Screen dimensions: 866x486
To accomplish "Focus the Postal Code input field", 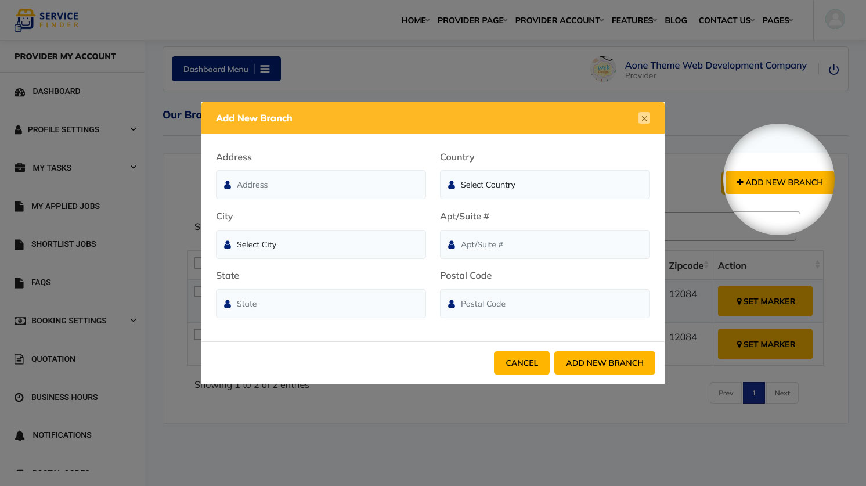I will (x=544, y=304).
